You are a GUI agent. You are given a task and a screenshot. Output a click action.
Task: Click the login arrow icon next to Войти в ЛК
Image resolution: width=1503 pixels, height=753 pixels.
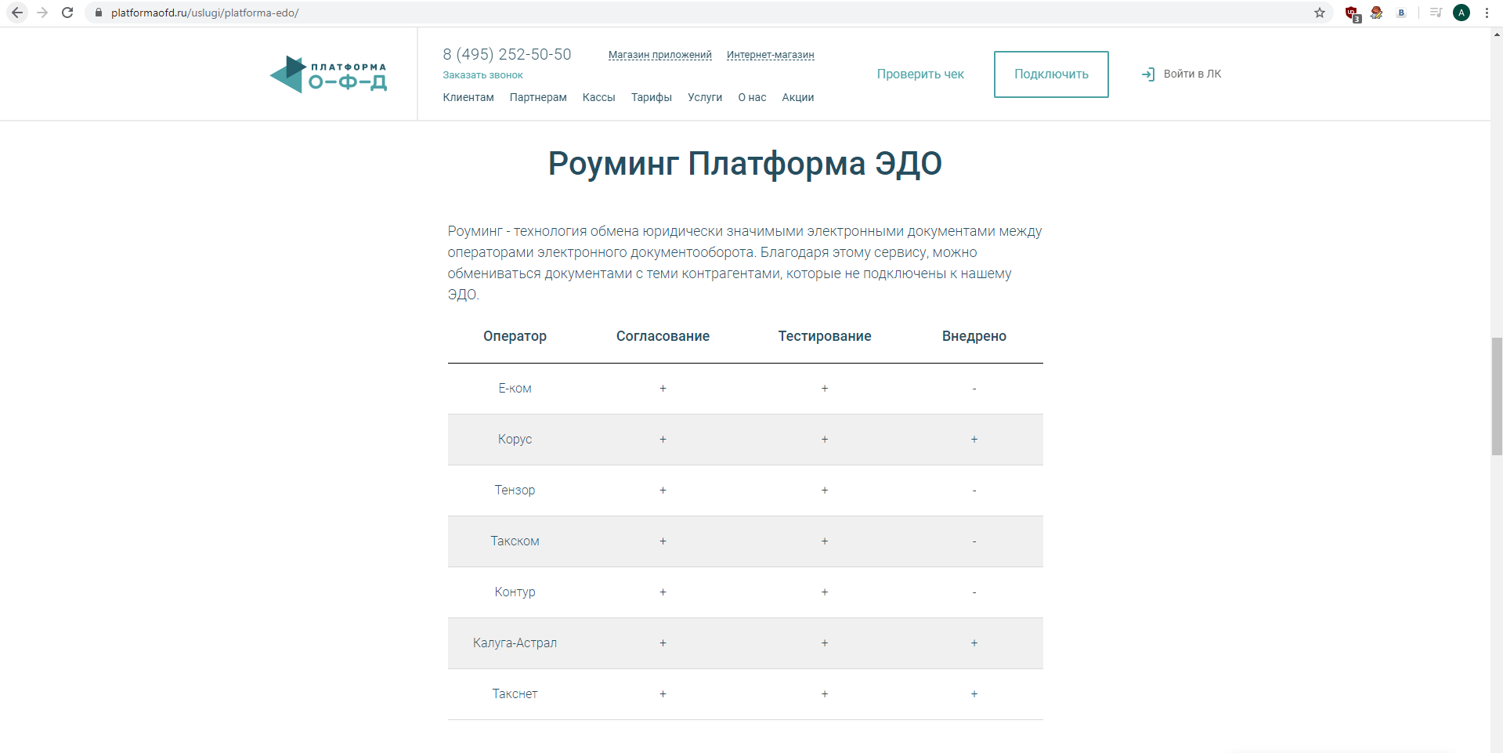(1148, 74)
